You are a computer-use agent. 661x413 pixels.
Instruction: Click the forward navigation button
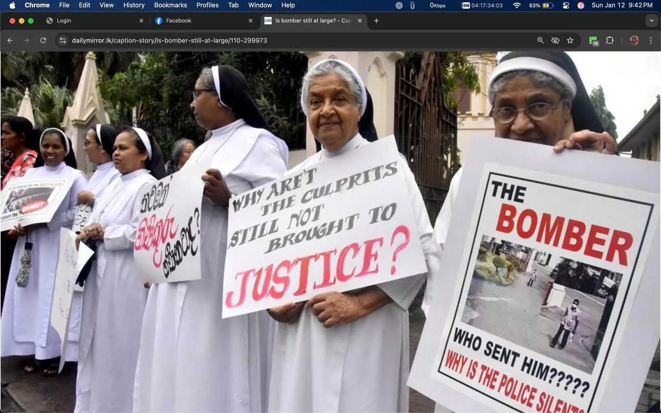point(26,40)
